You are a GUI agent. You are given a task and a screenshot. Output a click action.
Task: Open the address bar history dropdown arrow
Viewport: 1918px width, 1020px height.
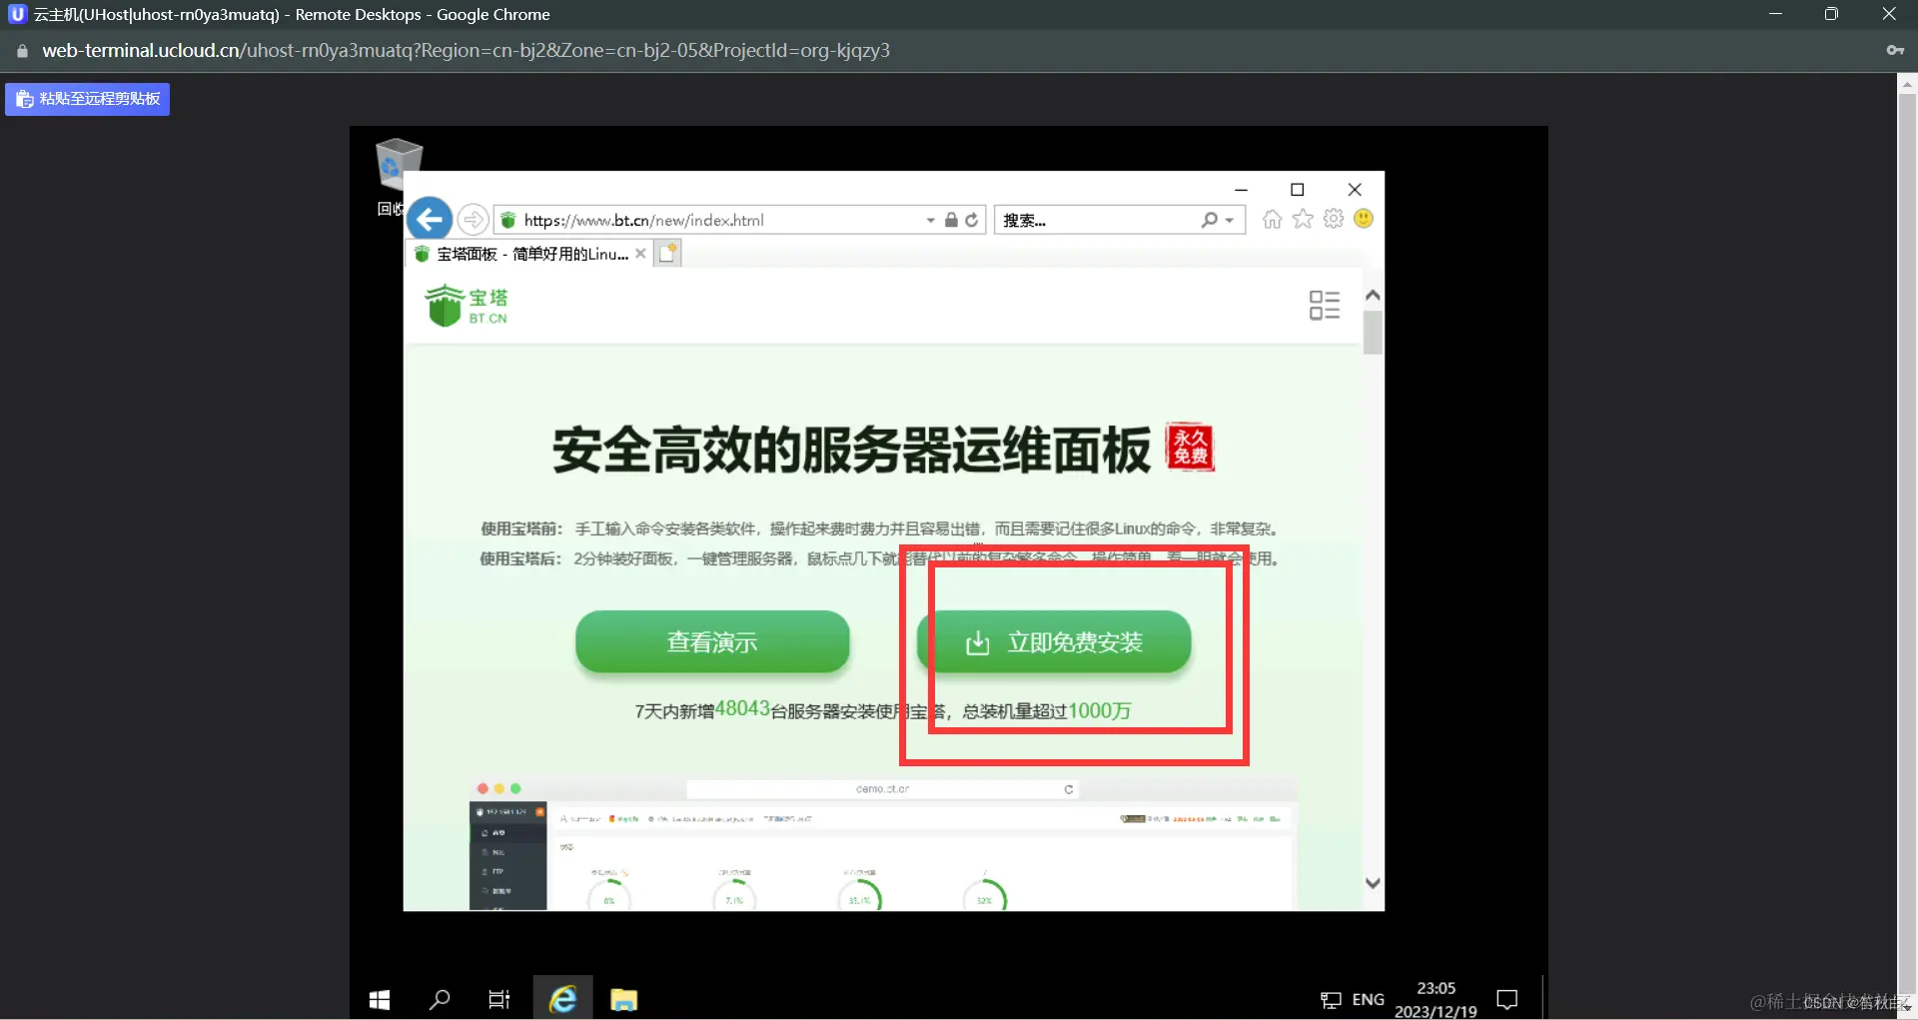pos(929,220)
